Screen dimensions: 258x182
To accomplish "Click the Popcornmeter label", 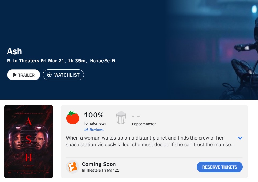I will click(144, 124).
